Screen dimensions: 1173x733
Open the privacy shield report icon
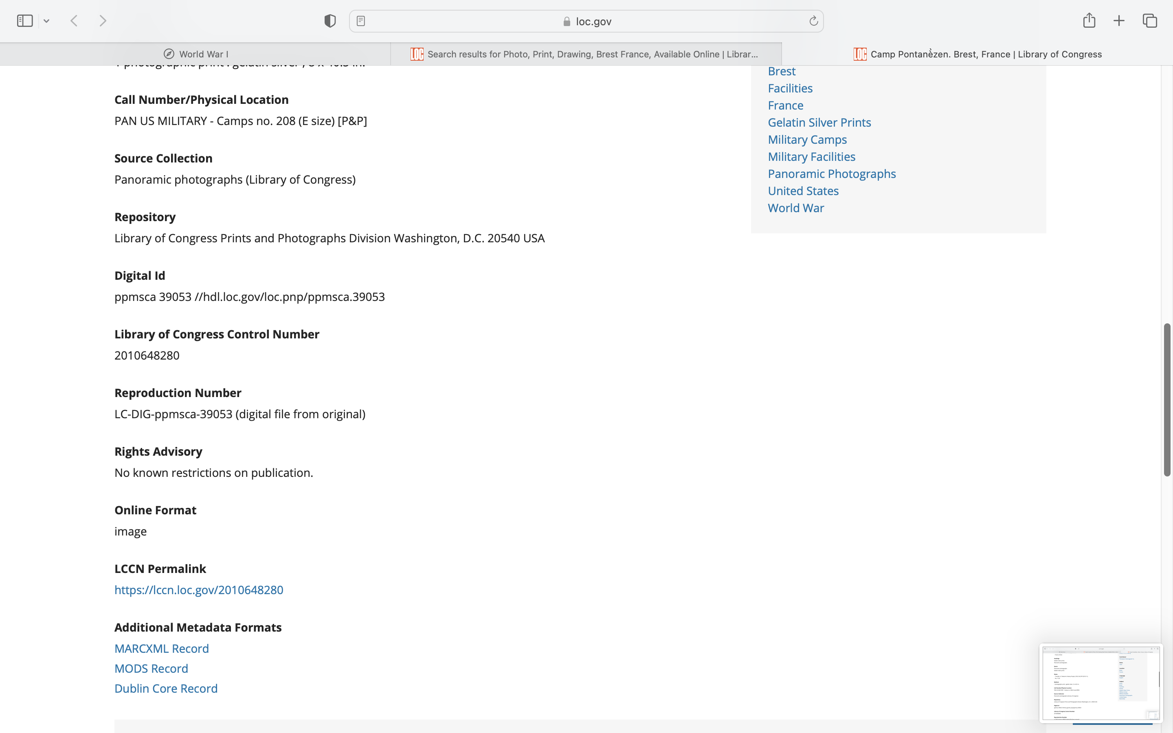click(x=330, y=21)
